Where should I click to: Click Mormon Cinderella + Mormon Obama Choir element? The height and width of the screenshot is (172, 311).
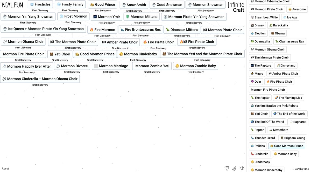pos(40,79)
